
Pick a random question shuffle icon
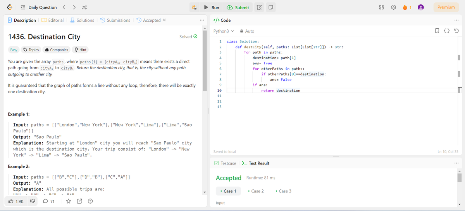click(x=84, y=7)
